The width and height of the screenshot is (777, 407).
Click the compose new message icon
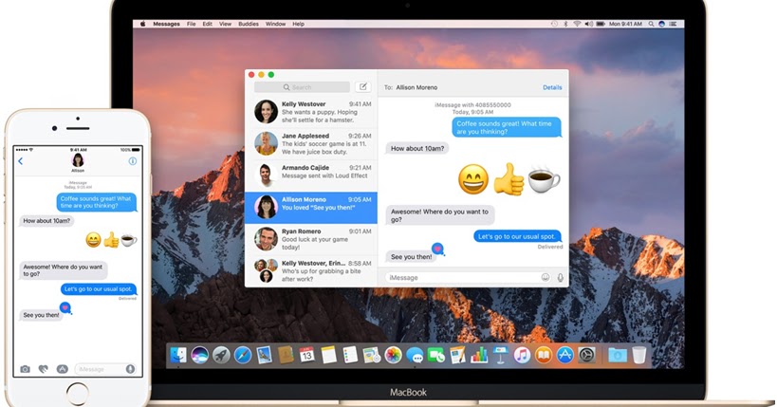362,86
